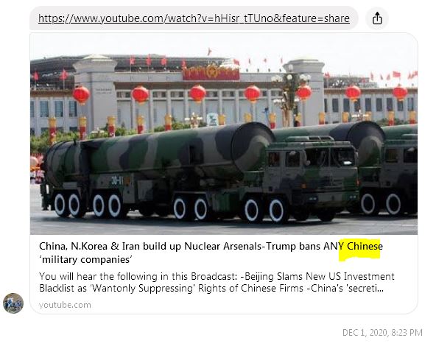Click the red emblem banner on the building

211,71
